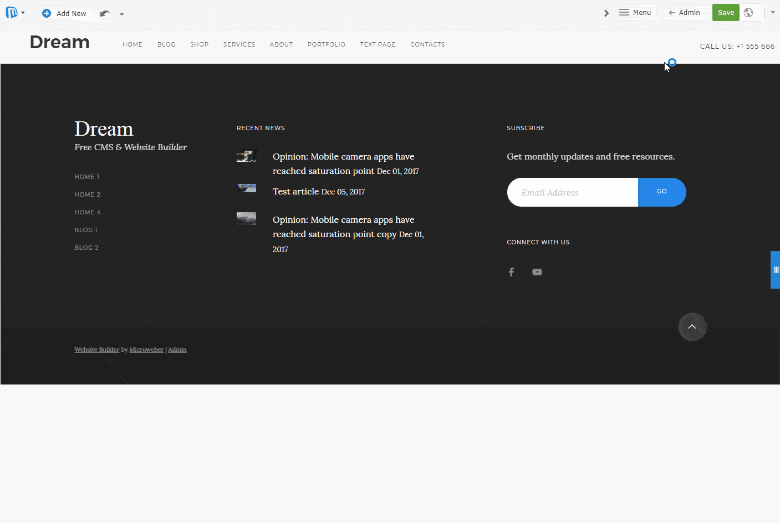The width and height of the screenshot is (780, 523).
Task: Open the Facebook social icon
Action: pos(512,272)
